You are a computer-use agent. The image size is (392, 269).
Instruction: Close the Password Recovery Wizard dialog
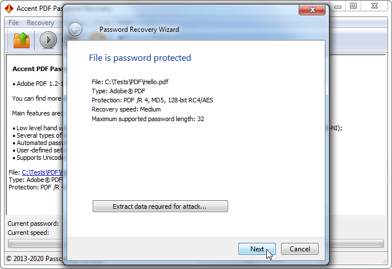[312, 10]
